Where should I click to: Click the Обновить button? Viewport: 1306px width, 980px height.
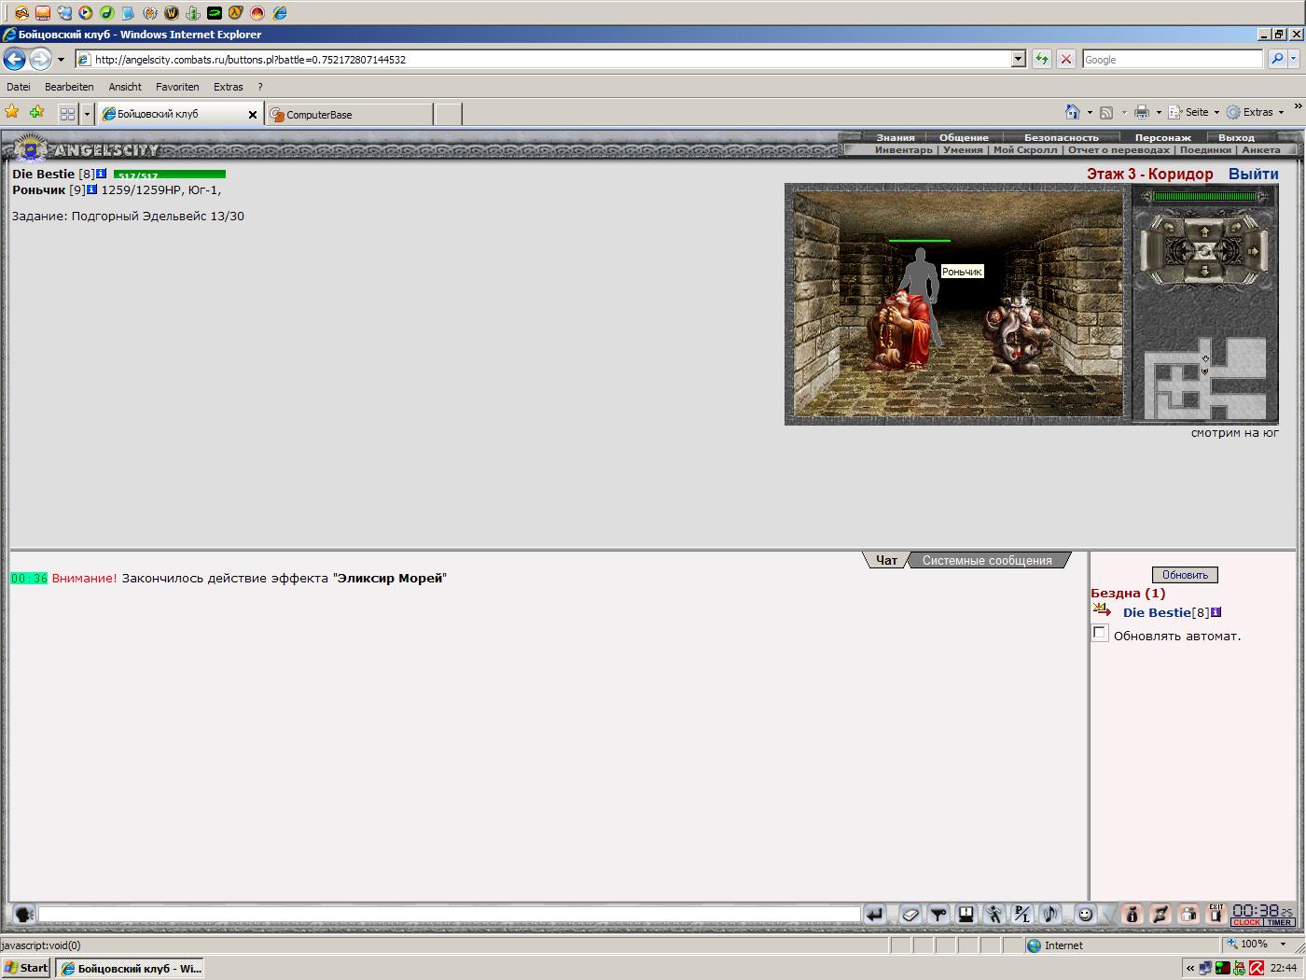[1185, 575]
